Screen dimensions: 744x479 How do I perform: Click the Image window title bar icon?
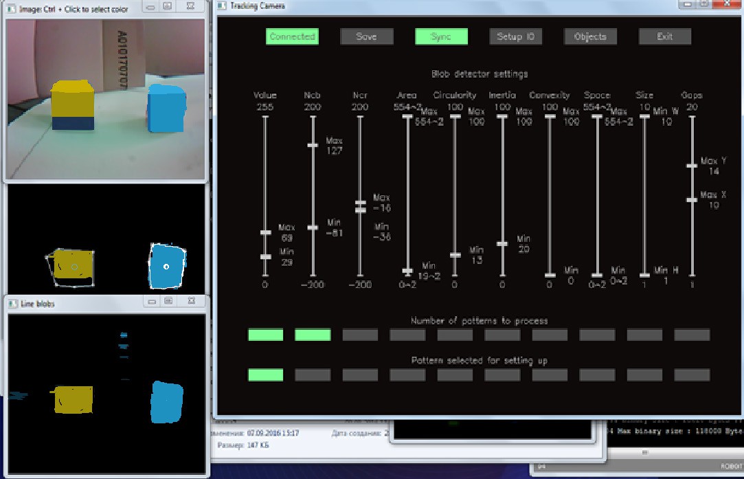pyautogui.click(x=12, y=9)
